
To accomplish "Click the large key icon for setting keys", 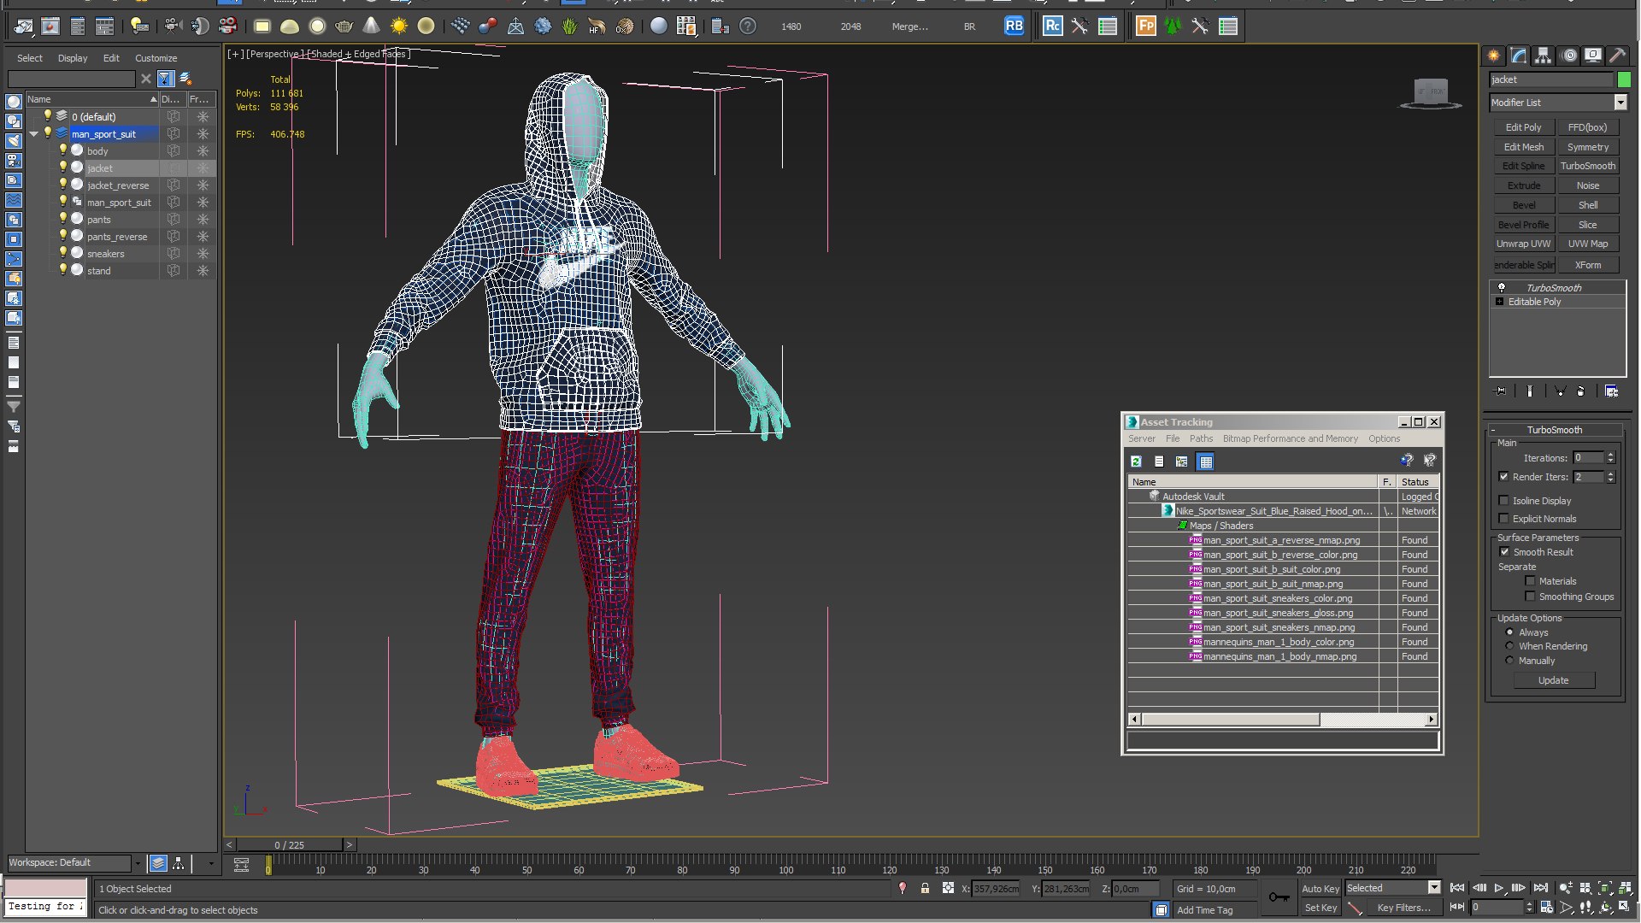I will [1279, 897].
